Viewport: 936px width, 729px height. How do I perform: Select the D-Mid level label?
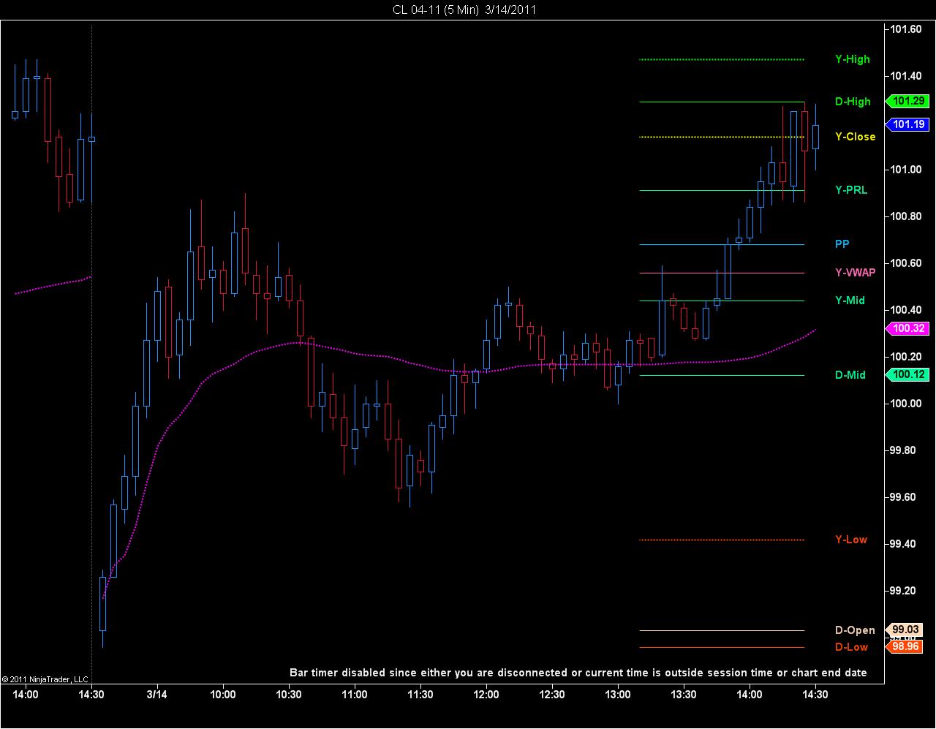[x=850, y=375]
